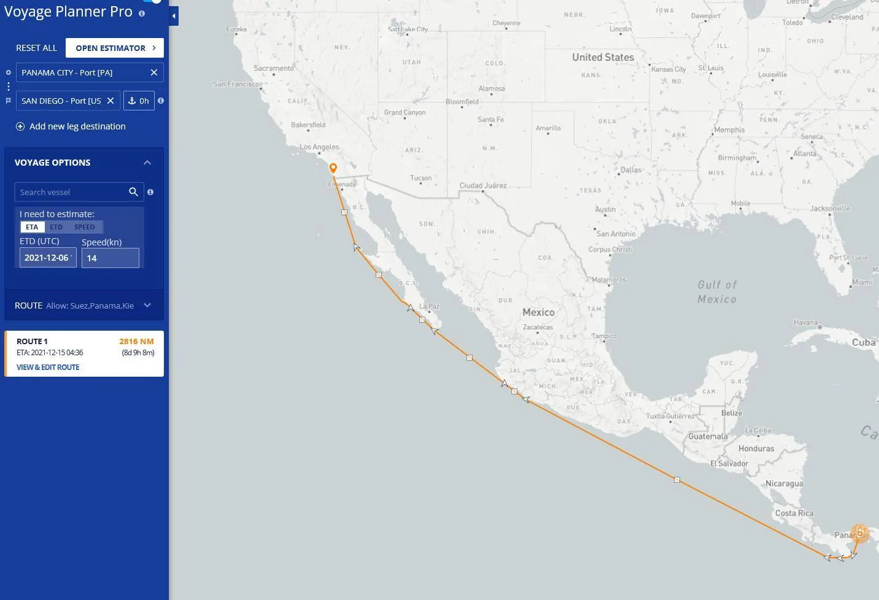Open the estimator via OPEN ESTIMATOR
Image resolution: width=879 pixels, height=600 pixels.
[x=115, y=48]
